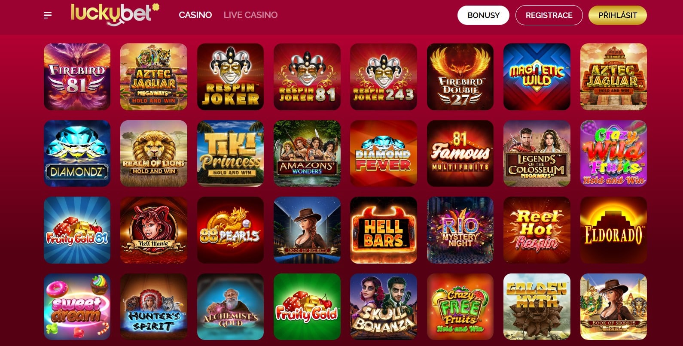This screenshot has height=346, width=683.
Task: Select the Magnetic Wild game tile
Action: [537, 77]
